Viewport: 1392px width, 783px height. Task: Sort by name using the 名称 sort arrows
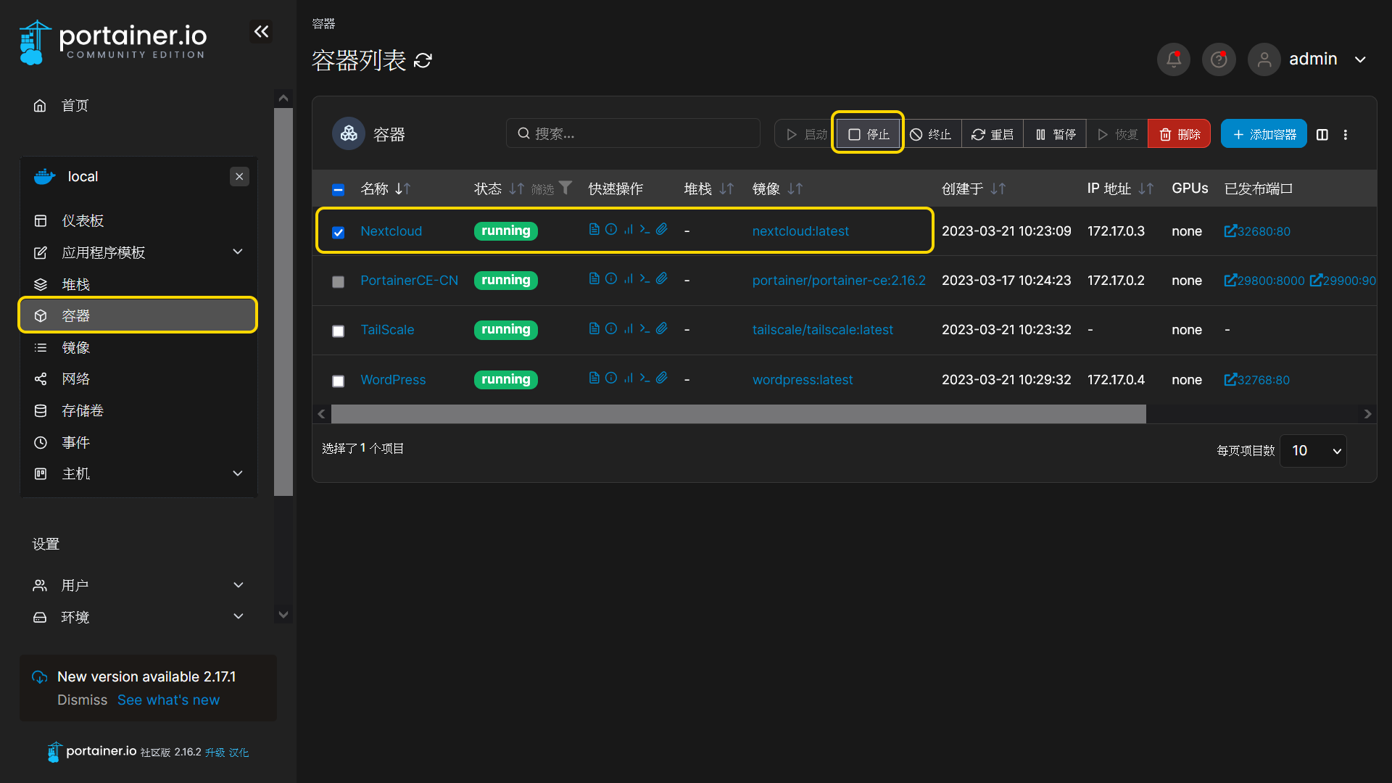[402, 188]
